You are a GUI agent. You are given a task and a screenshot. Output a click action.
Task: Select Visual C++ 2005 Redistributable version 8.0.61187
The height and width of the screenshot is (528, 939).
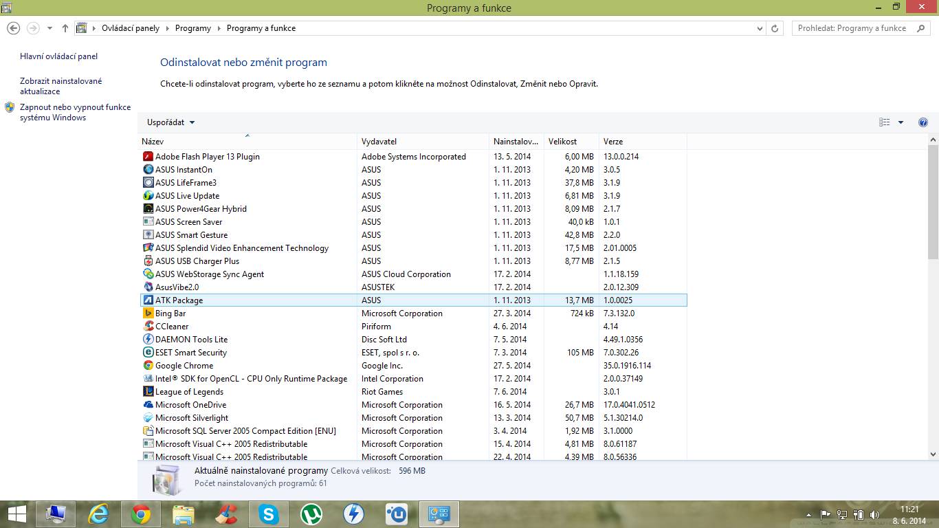tap(413, 444)
